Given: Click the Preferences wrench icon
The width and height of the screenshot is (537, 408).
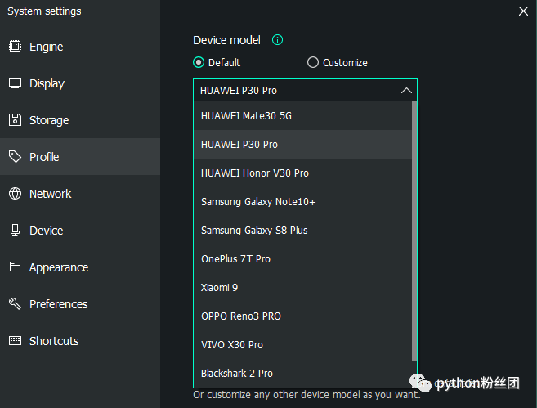Looking at the screenshot, I should coord(15,304).
